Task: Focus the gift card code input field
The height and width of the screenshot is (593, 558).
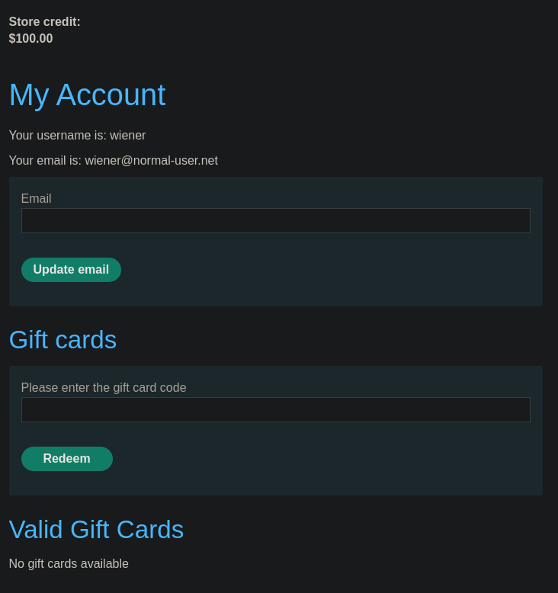Action: click(276, 409)
